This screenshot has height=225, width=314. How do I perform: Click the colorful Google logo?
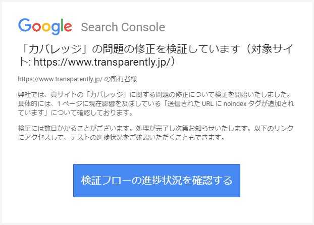coord(45,26)
